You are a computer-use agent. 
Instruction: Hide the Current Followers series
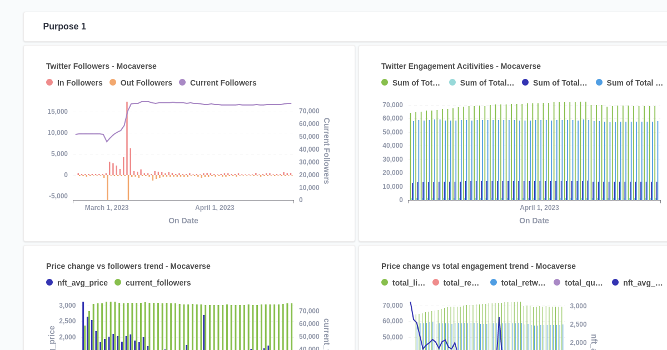click(218, 82)
